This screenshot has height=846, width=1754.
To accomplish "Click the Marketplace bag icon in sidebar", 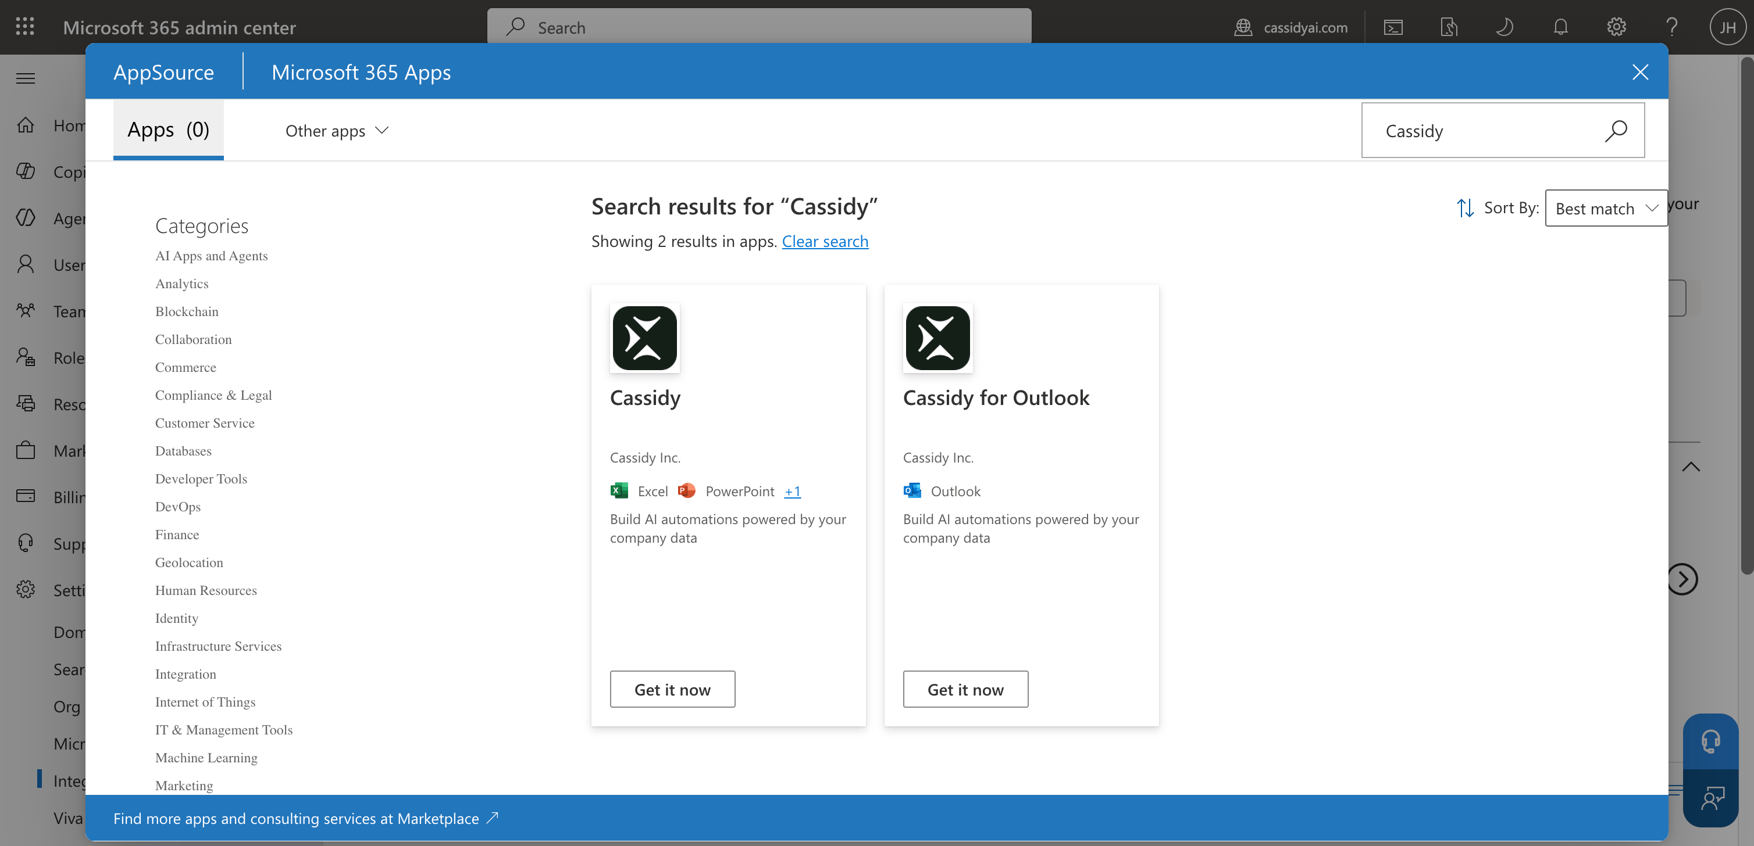I will [x=26, y=450].
